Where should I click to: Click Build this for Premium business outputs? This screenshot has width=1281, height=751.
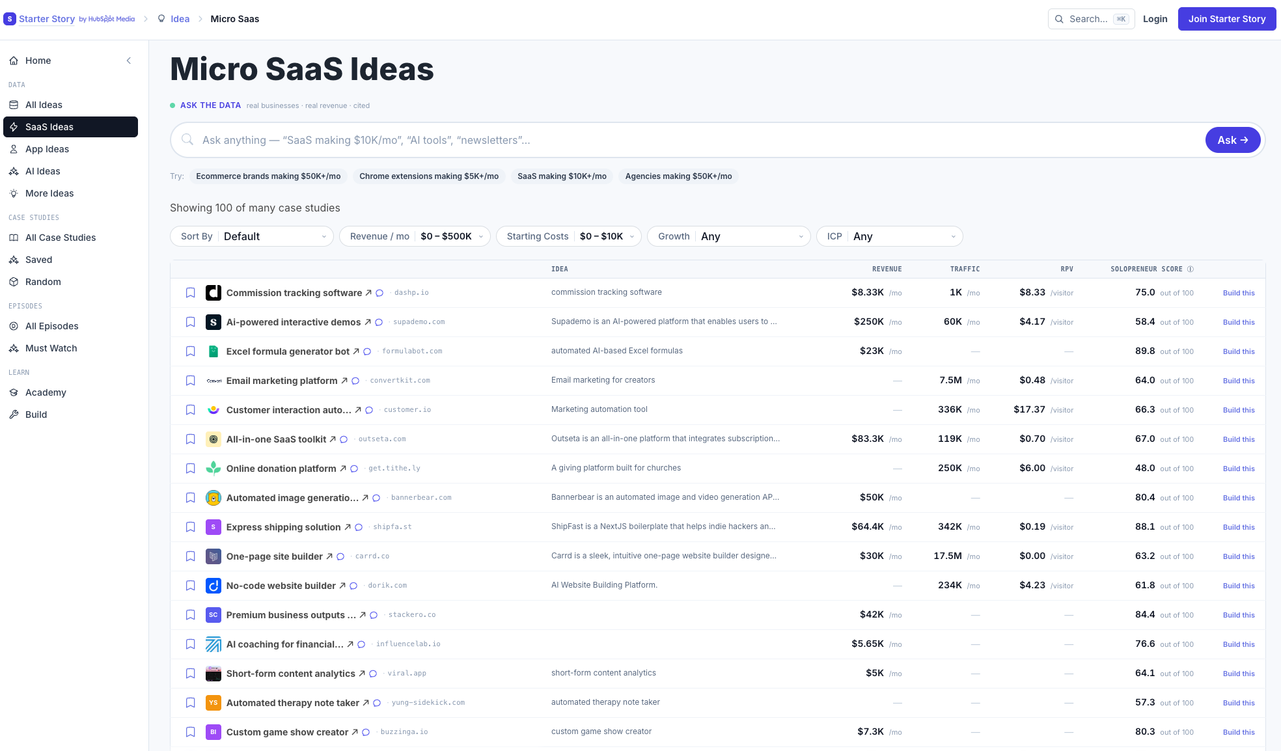1239,615
